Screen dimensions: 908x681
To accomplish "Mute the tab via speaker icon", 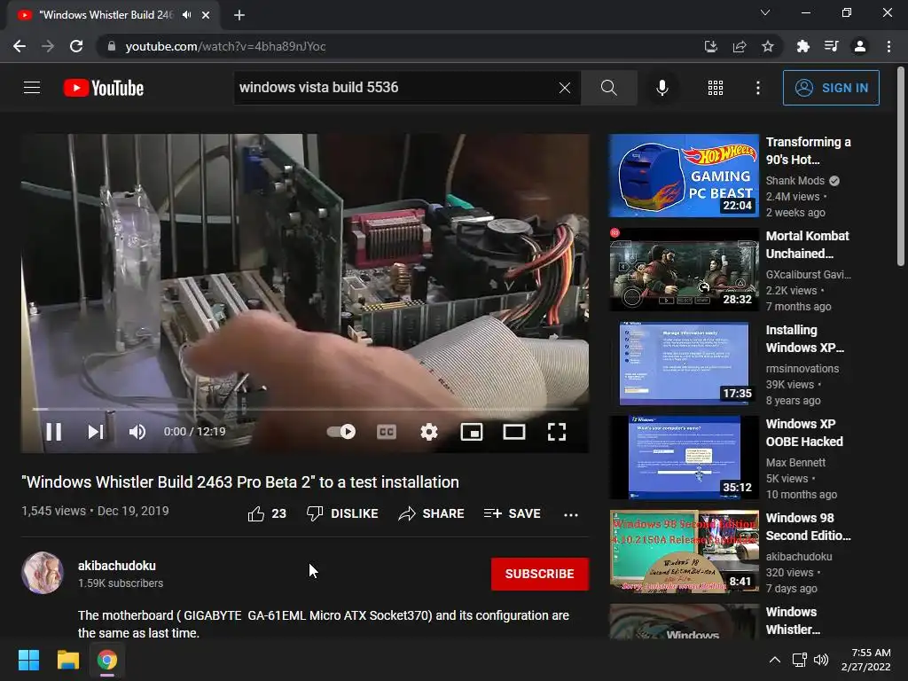I will click(x=186, y=15).
